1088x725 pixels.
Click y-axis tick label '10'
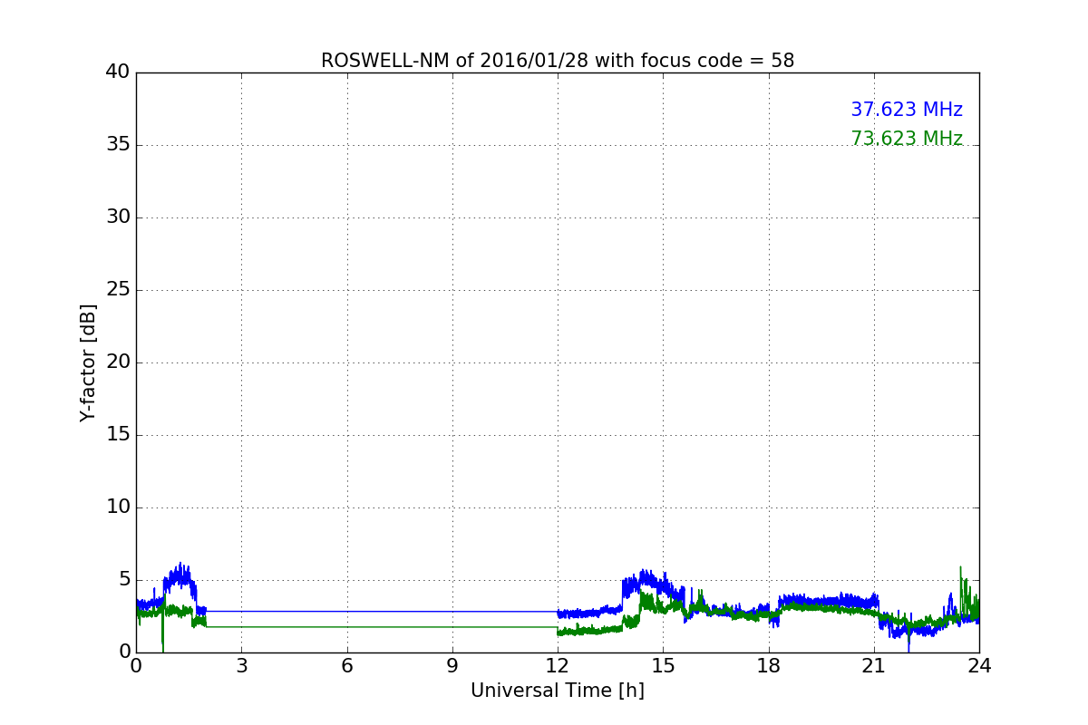coord(118,507)
